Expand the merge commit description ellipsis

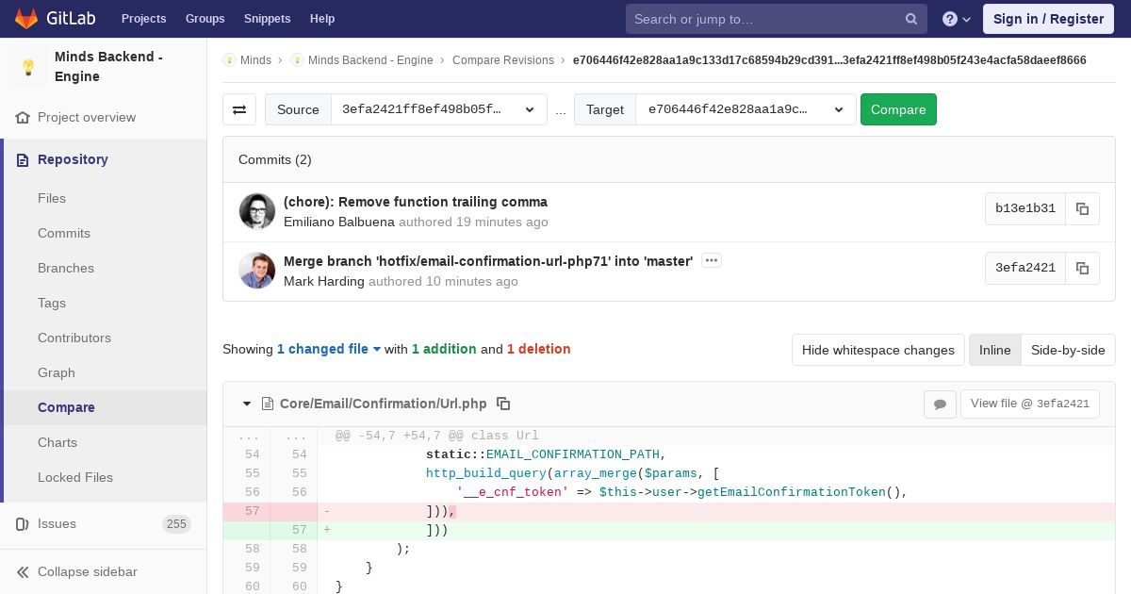point(712,260)
